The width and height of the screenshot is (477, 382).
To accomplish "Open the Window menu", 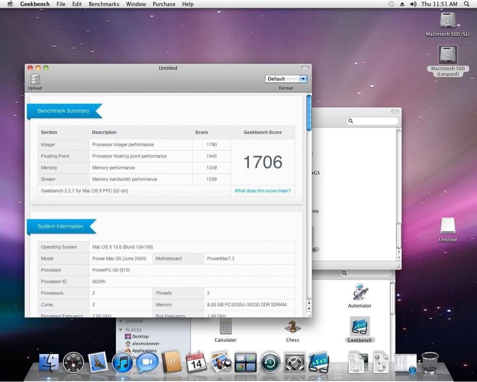I will (136, 4).
